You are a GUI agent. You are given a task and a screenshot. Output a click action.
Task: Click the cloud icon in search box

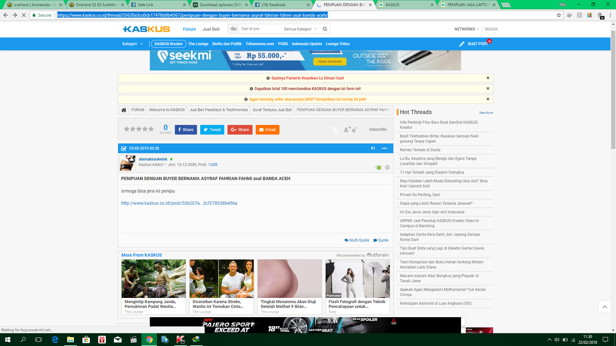coord(234,29)
